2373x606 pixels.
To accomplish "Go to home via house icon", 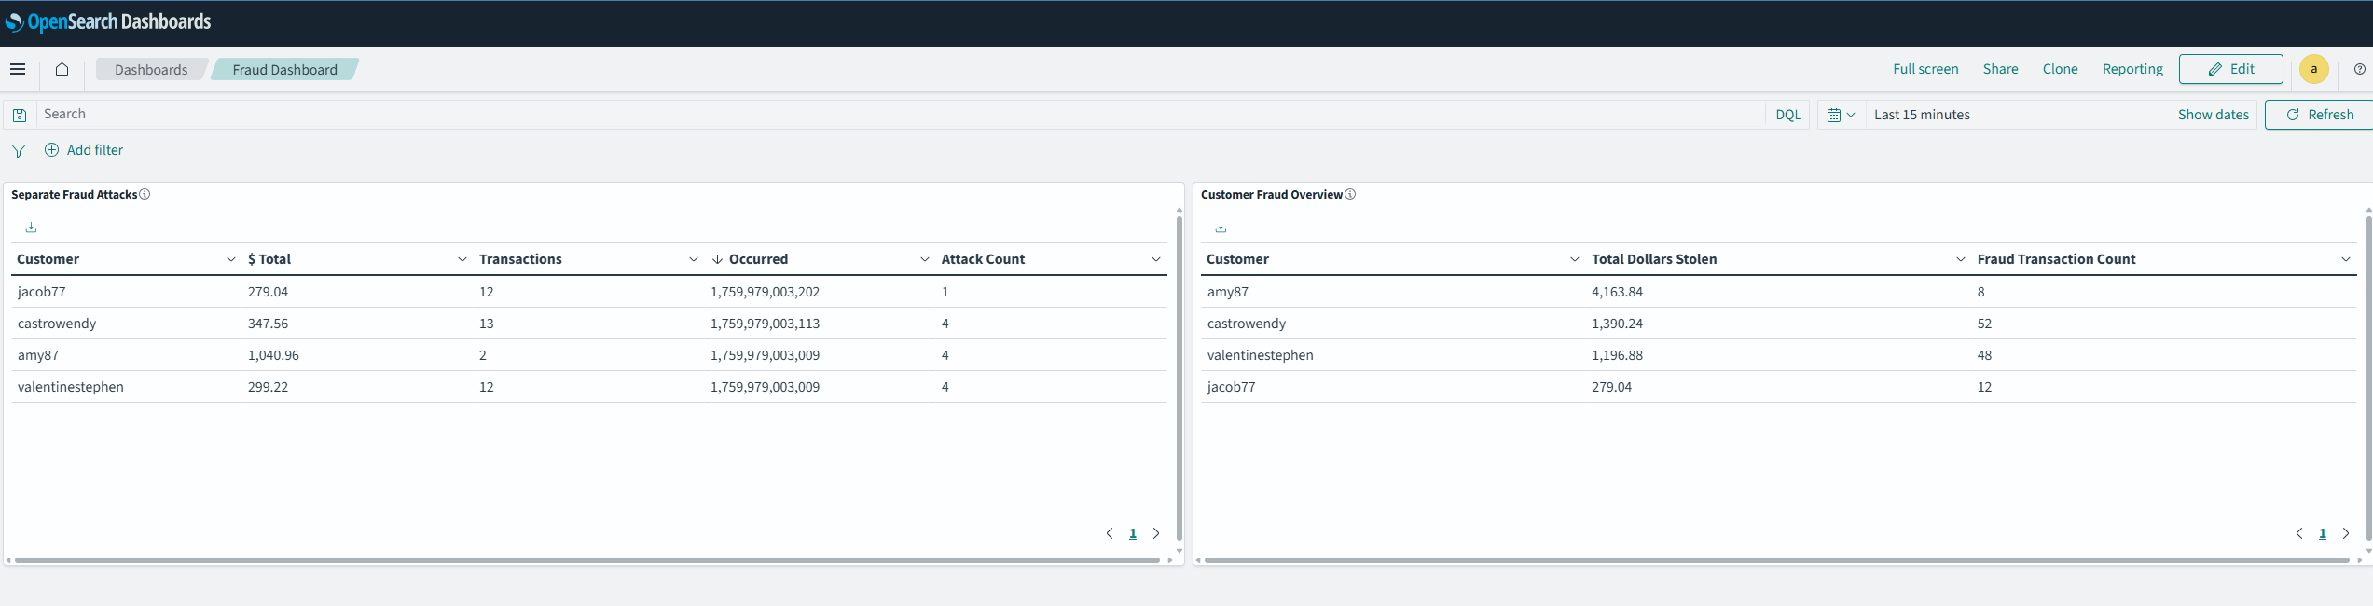I will 62,69.
